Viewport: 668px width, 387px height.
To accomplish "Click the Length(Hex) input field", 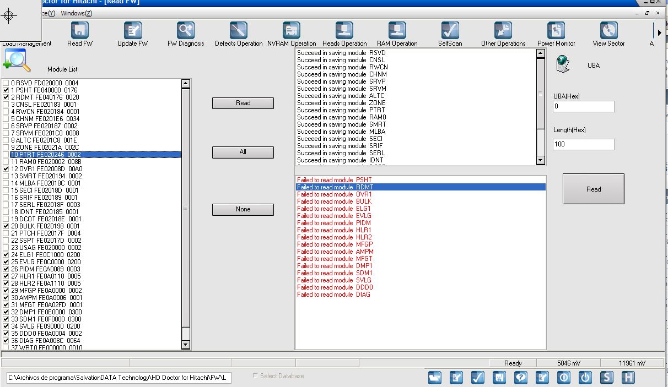I will tap(584, 144).
